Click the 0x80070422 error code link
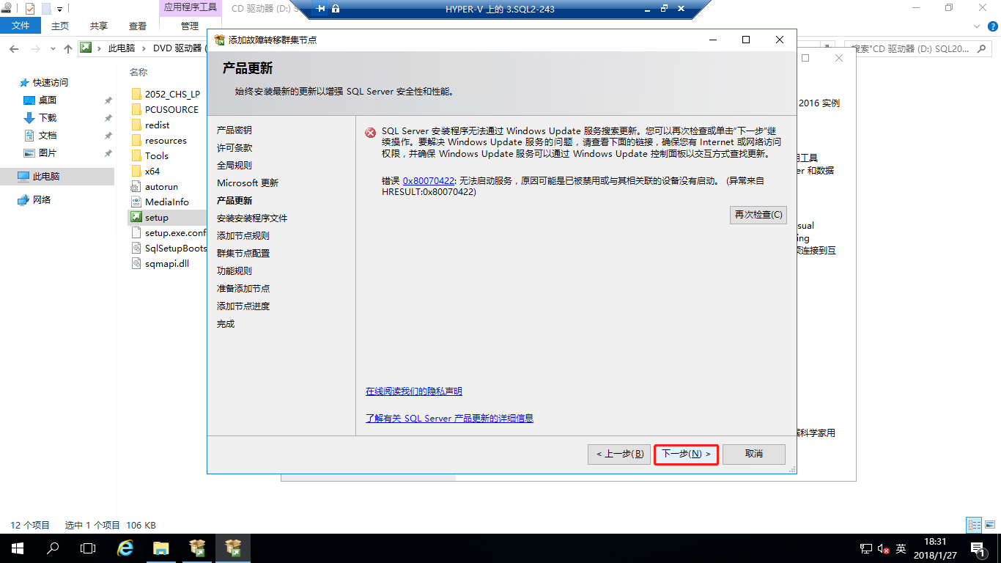 pos(429,180)
